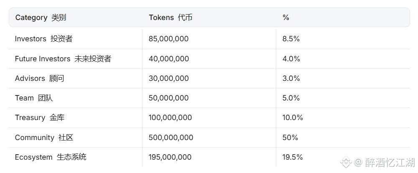Screen dimensions: 418x173
Task: Select the Ecosystem 生态系统 cell
Action: (51, 157)
